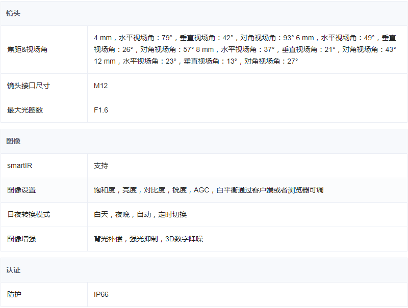408x308 pixels.
Task: Click the 镜头接口尺寸 label
Action: (x=29, y=86)
